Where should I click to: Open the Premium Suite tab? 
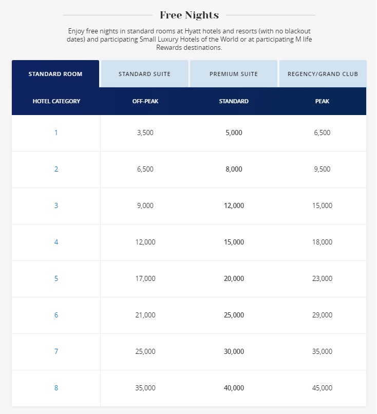click(234, 74)
